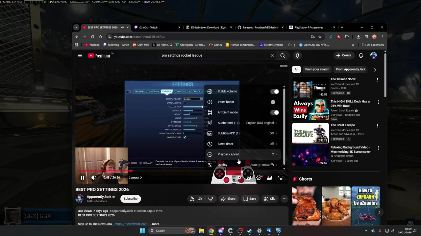Image resolution: width=421 pixels, height=236 pixels.
Task: Mute the video player volume
Action: [x=94, y=178]
